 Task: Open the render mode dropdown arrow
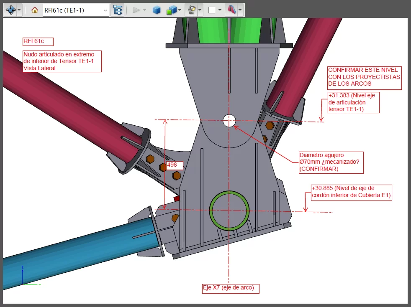click(x=180, y=10)
